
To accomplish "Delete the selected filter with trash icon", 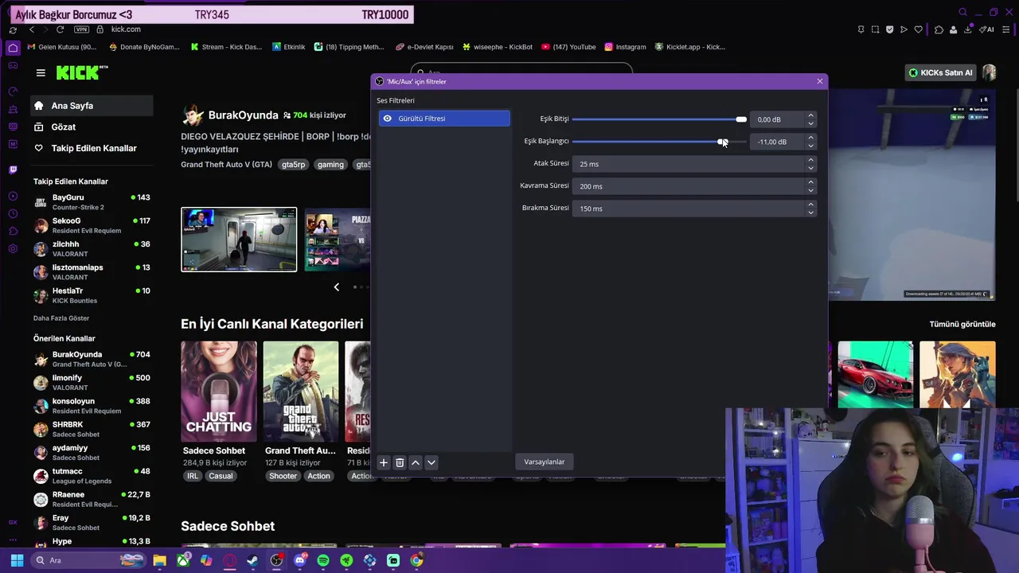I will (x=400, y=462).
